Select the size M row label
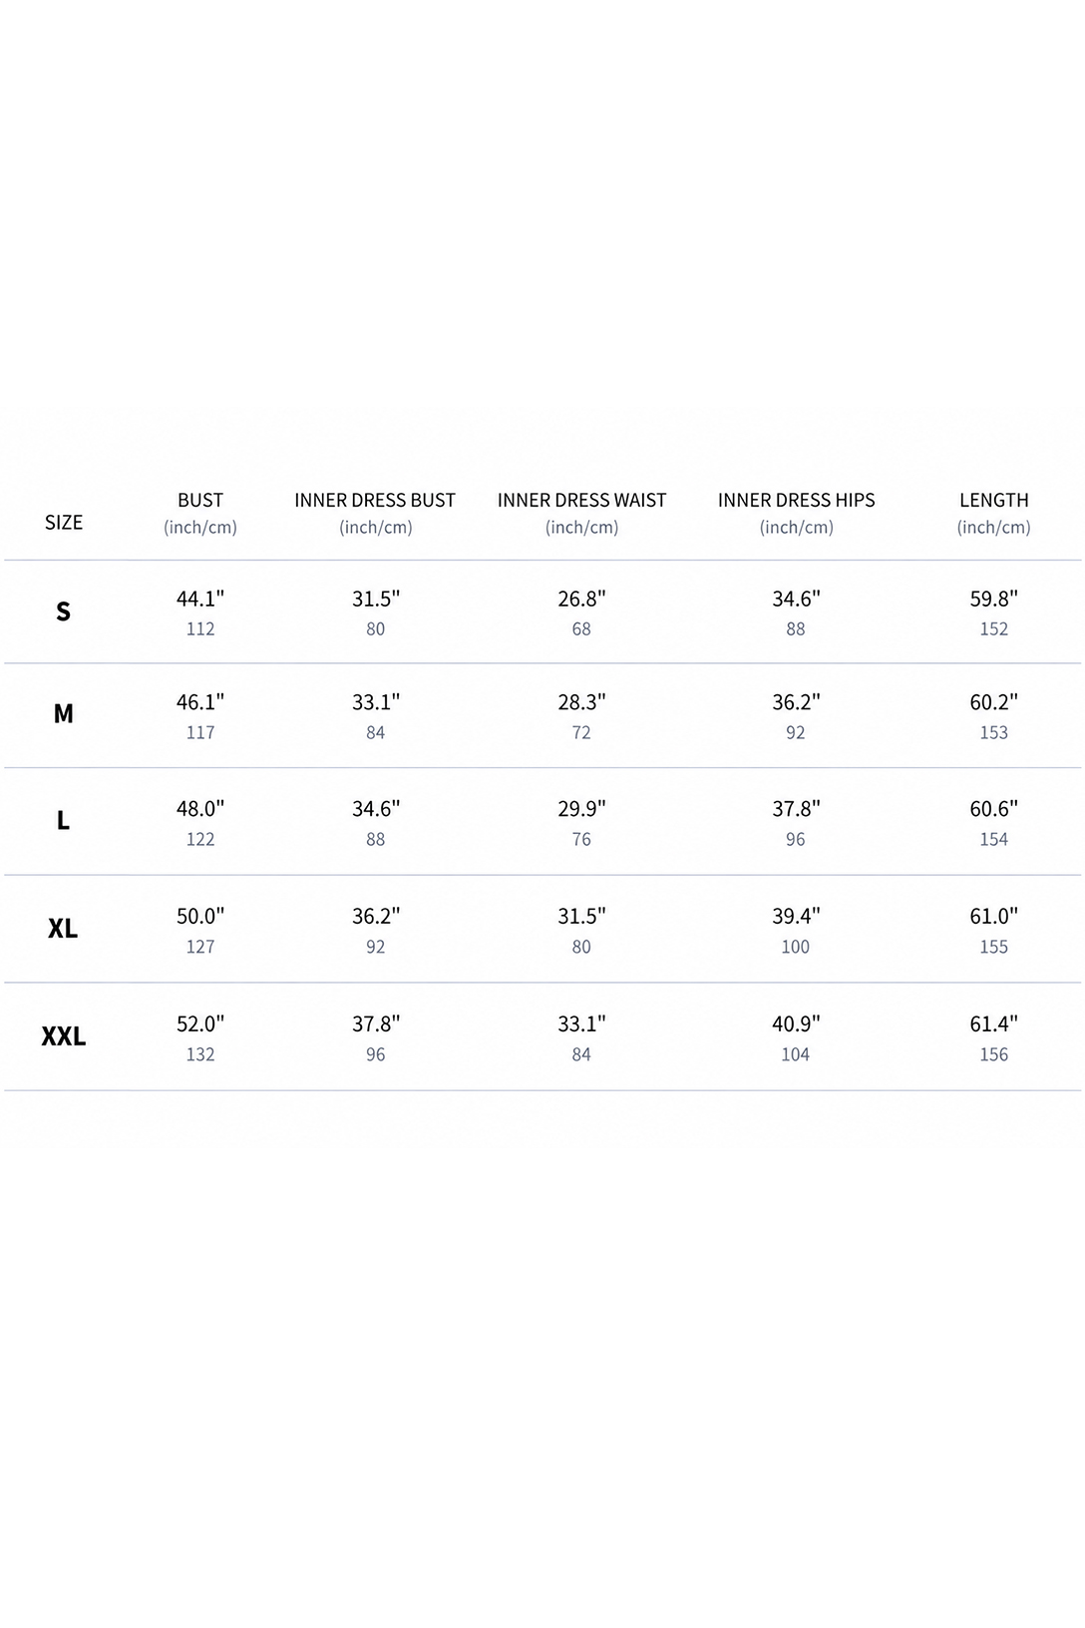Viewport: 1085px width, 1628px height. (64, 714)
